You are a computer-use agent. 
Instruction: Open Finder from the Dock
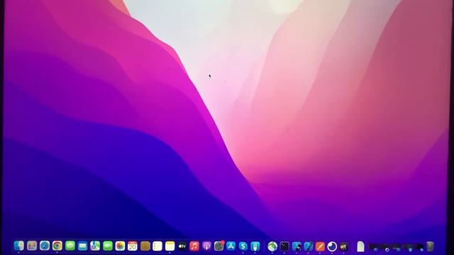[19, 246]
